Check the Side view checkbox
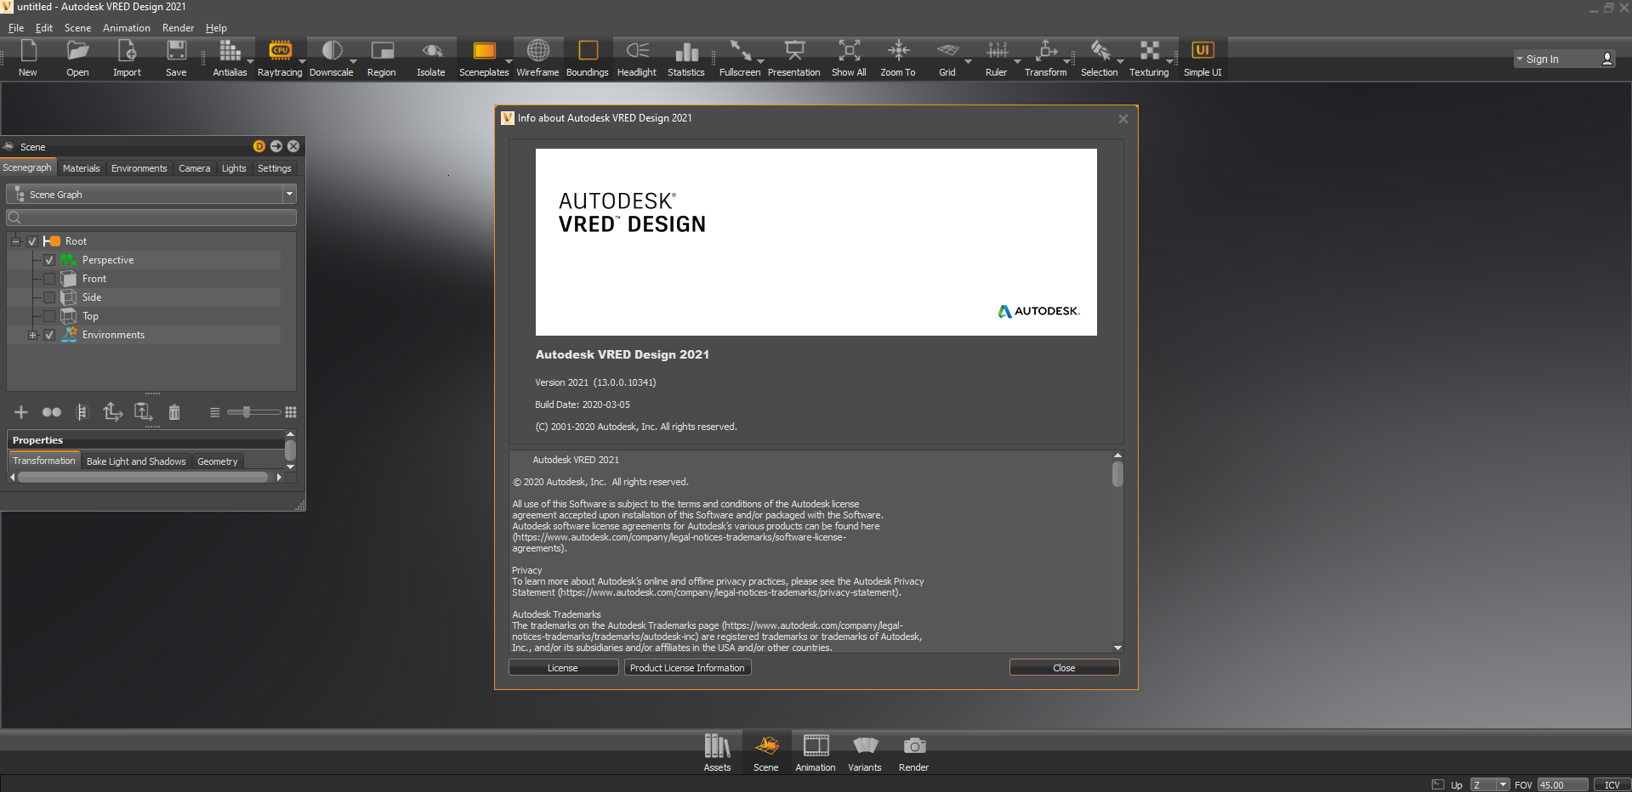This screenshot has width=1632, height=792. pyautogui.click(x=49, y=297)
